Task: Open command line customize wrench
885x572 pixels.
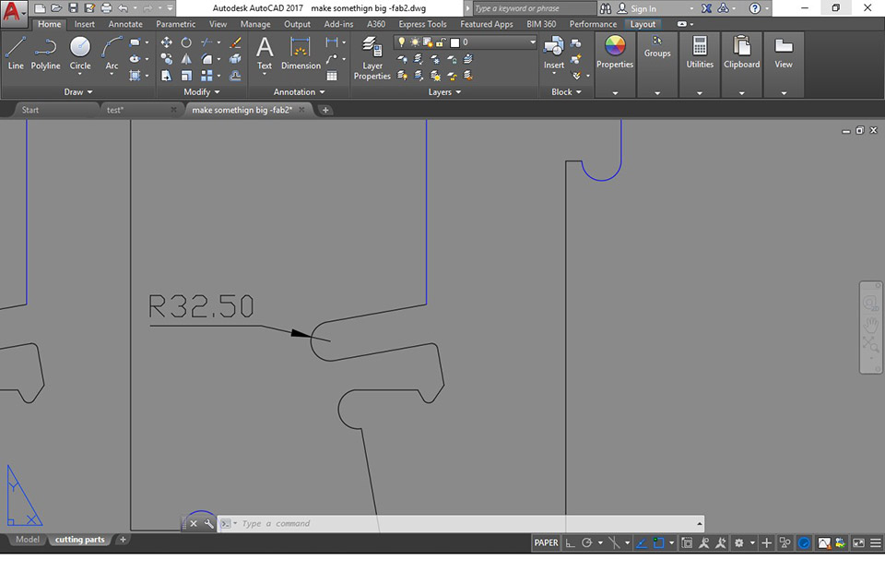Action: tap(209, 523)
